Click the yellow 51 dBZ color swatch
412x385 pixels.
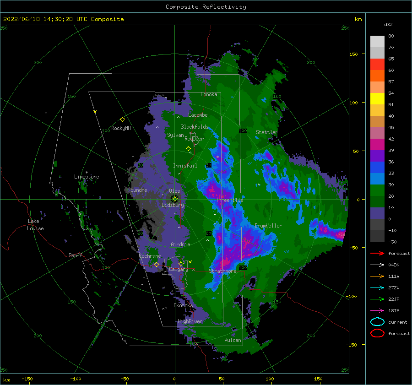pos(377,99)
